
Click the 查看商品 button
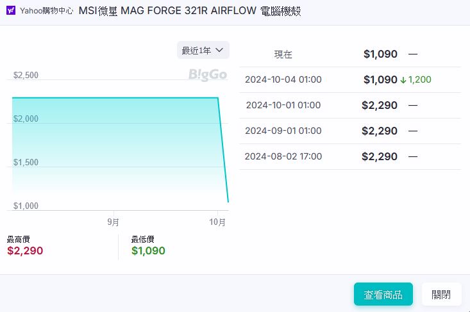click(383, 294)
